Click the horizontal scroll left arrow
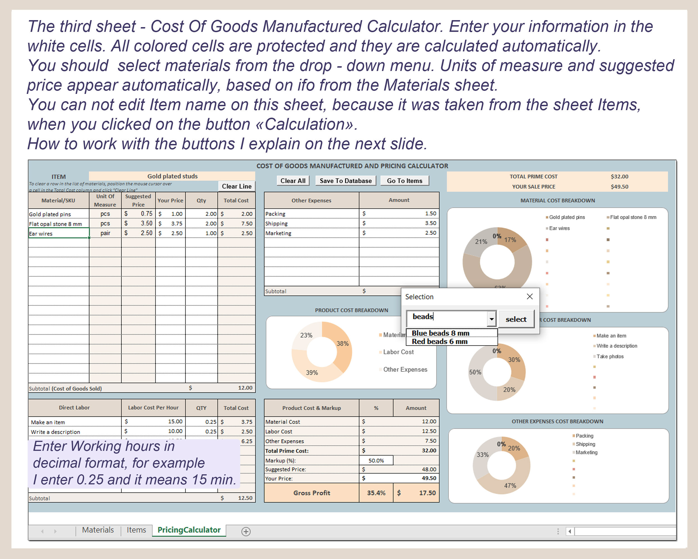The width and height of the screenshot is (698, 559). point(570,531)
